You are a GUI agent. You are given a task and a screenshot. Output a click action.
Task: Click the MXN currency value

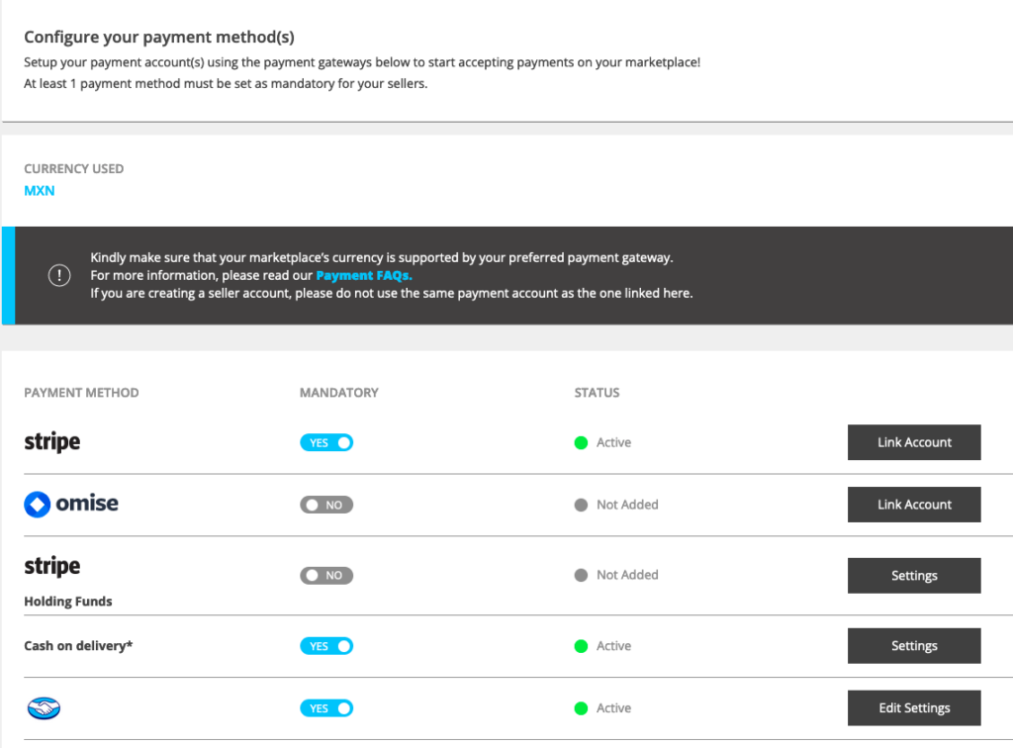click(40, 190)
